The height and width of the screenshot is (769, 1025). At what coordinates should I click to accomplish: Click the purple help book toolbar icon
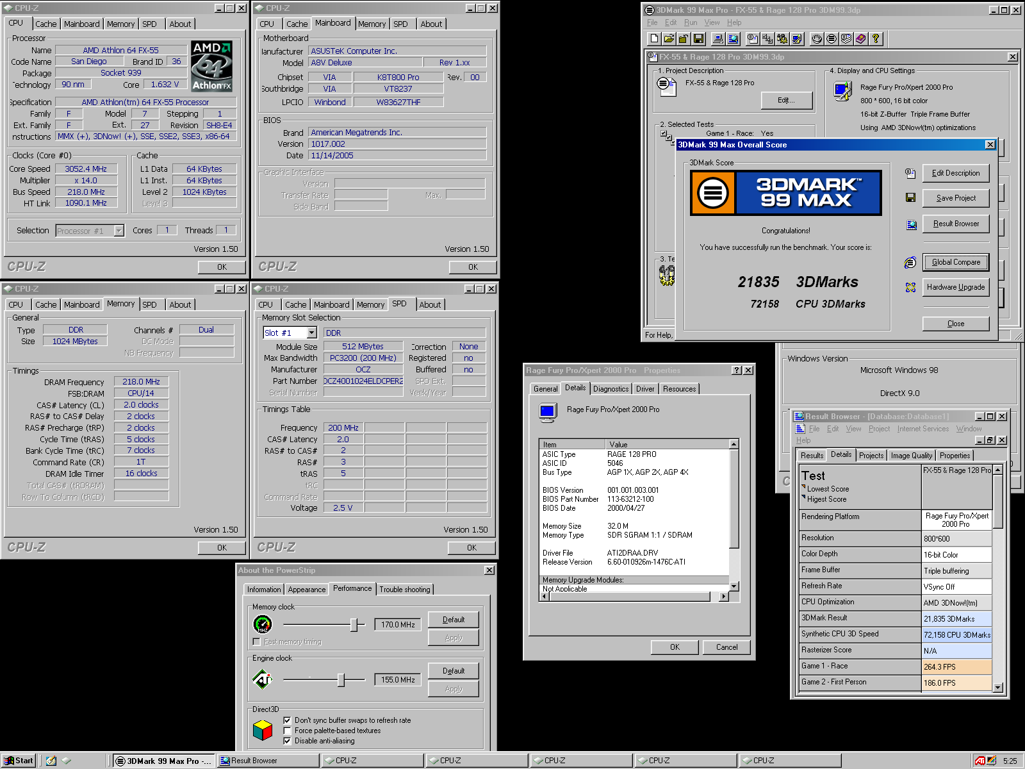point(861,38)
